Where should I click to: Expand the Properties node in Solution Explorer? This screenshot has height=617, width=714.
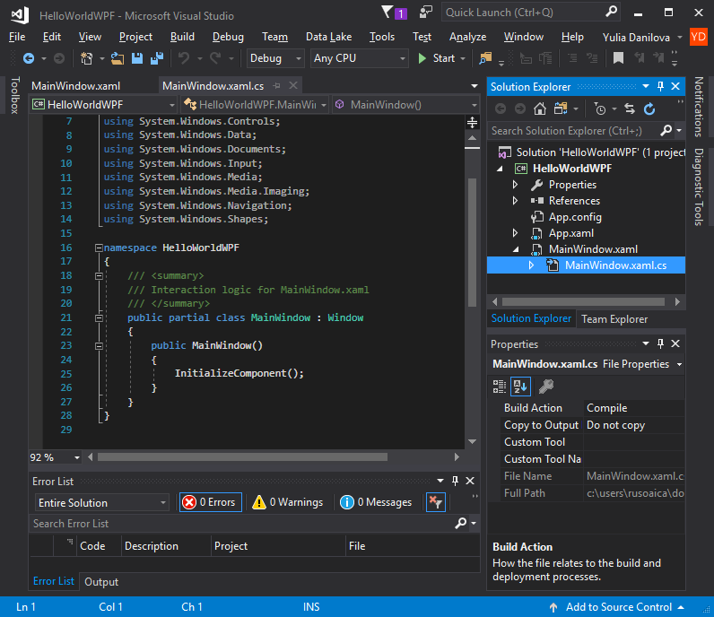(515, 185)
